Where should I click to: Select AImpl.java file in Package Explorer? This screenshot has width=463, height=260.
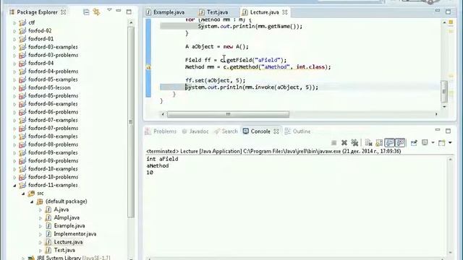[67, 217]
